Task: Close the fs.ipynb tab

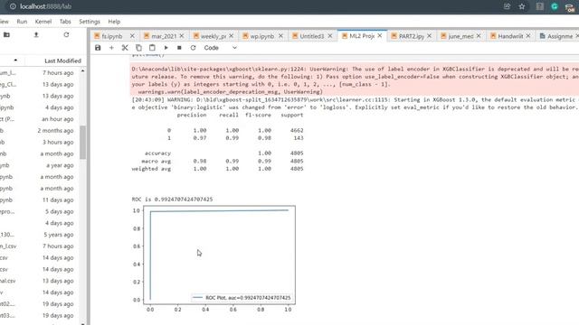Action: pos(132,36)
